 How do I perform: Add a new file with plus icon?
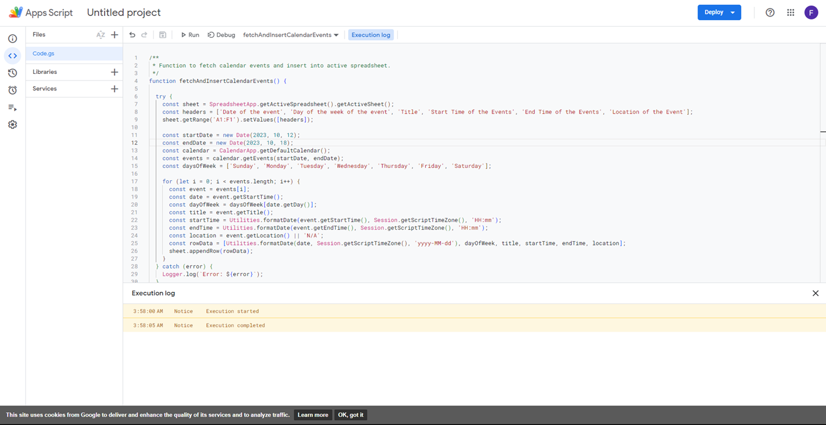114,35
